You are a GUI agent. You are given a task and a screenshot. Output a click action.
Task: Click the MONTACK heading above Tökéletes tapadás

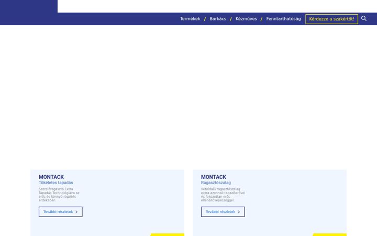point(51,177)
